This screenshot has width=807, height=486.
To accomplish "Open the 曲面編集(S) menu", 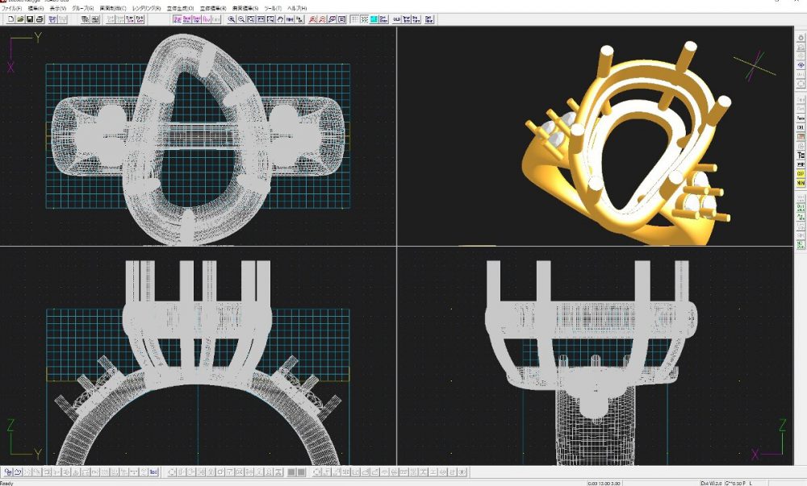I will point(245,8).
